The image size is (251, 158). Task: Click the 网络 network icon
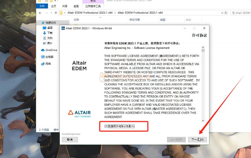point(43,64)
